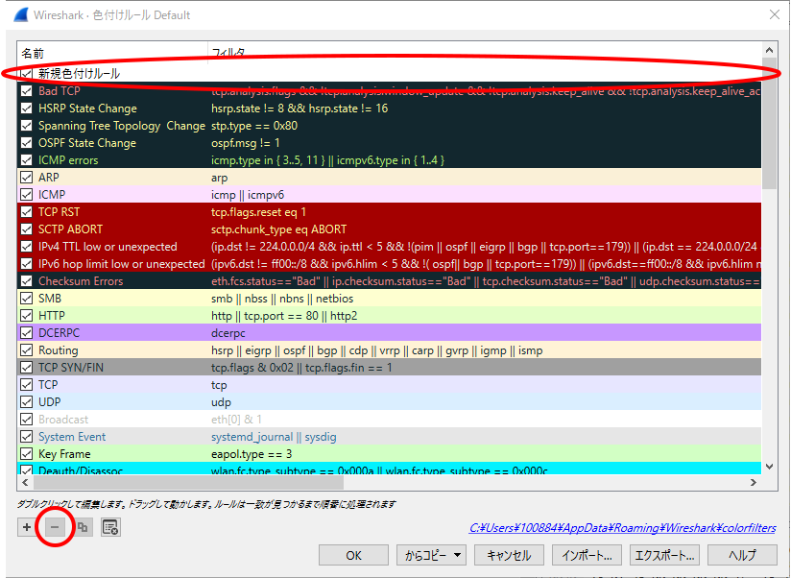Click the 名前 column header
This screenshot has height=578, width=791.
[x=33, y=52]
